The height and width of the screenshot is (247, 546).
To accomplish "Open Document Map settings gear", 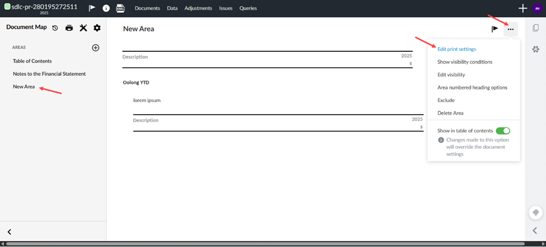I will [x=97, y=28].
